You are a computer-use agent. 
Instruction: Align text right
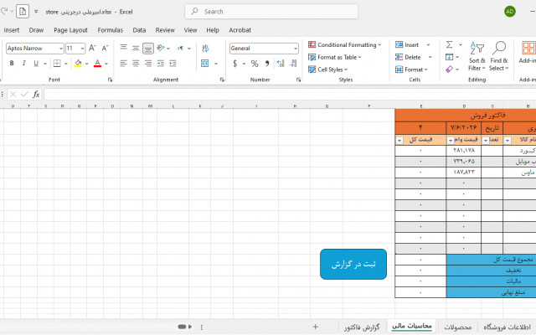click(148, 64)
